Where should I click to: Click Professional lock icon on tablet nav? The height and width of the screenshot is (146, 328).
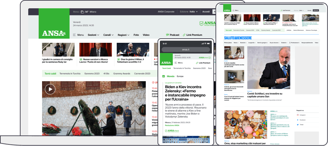point(290,43)
